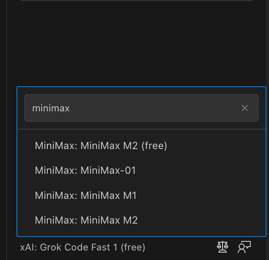269x260 pixels.
Task: Pick the MiniMax: MiniMax M1 option
Action: tap(141, 195)
